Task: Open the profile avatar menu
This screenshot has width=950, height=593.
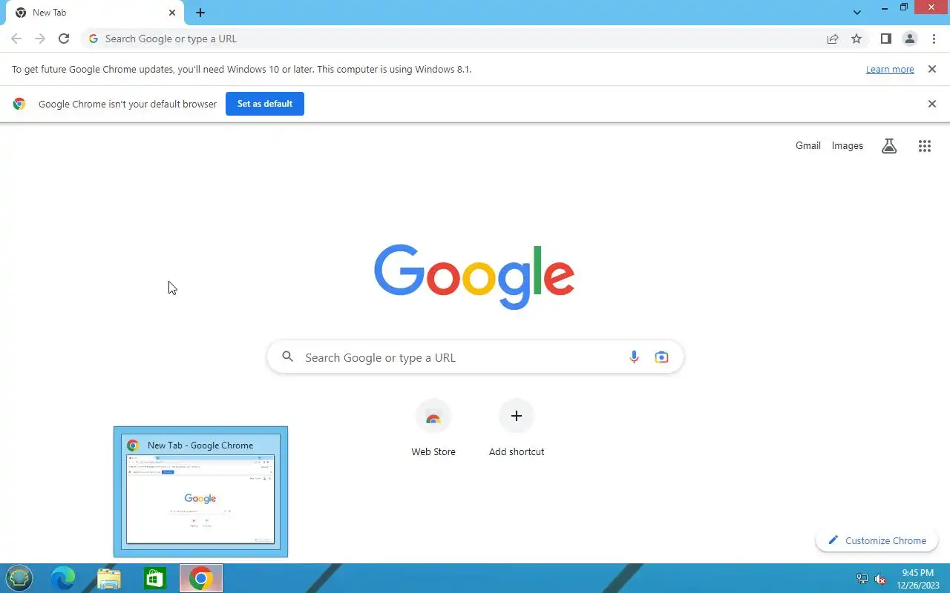Action: 909,39
